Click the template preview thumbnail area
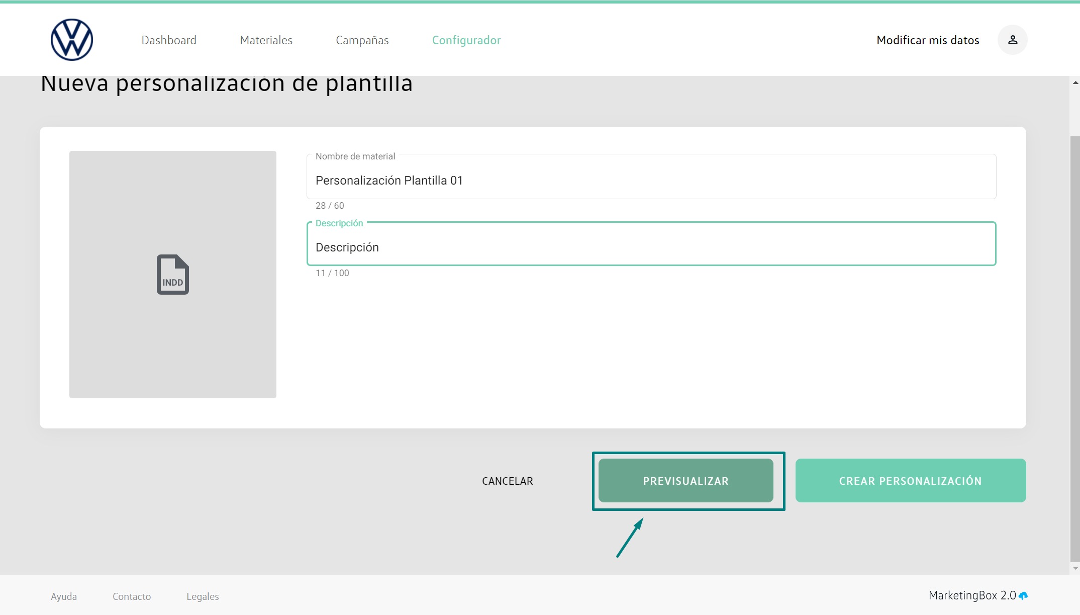The image size is (1080, 615). coord(172,342)
